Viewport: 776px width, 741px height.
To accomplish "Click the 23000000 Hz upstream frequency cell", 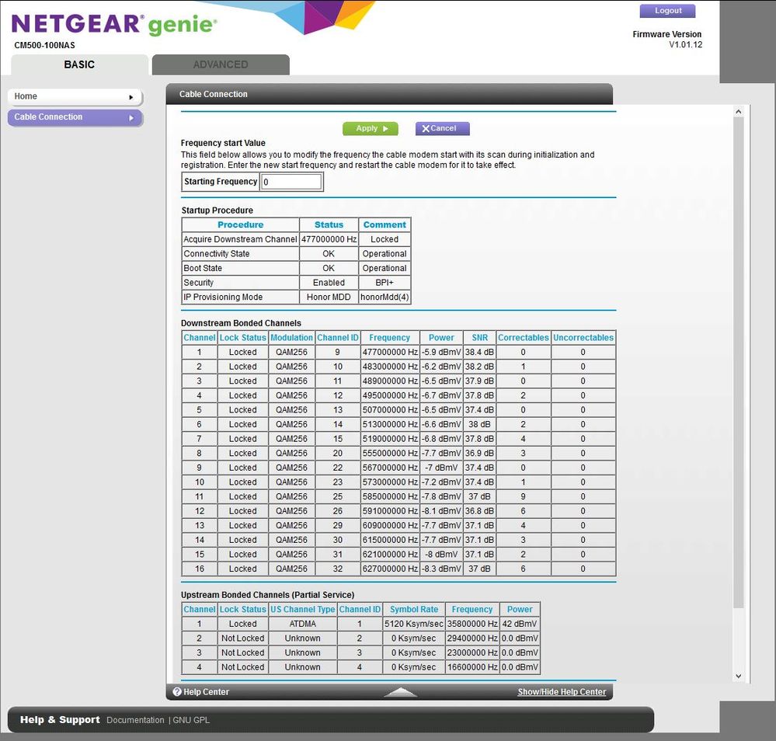I will (x=472, y=653).
